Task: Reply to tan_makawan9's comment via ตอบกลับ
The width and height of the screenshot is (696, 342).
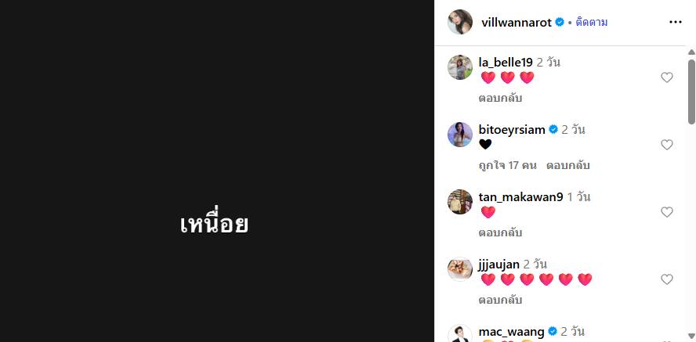Action: [500, 232]
